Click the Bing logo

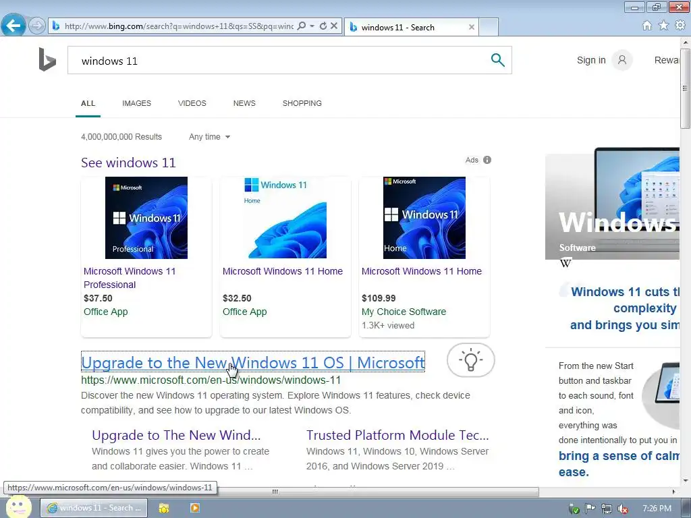click(x=47, y=59)
